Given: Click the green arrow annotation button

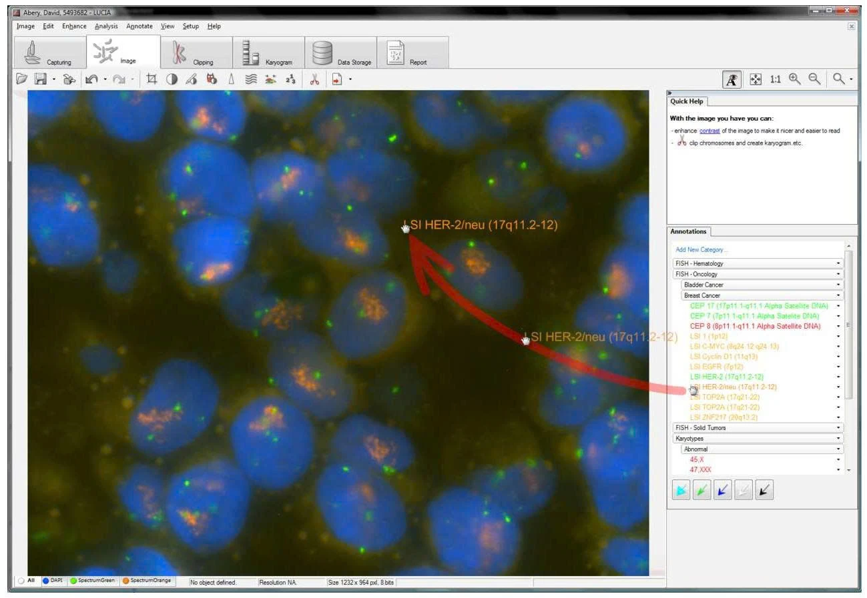Looking at the screenshot, I should pyautogui.click(x=701, y=491).
